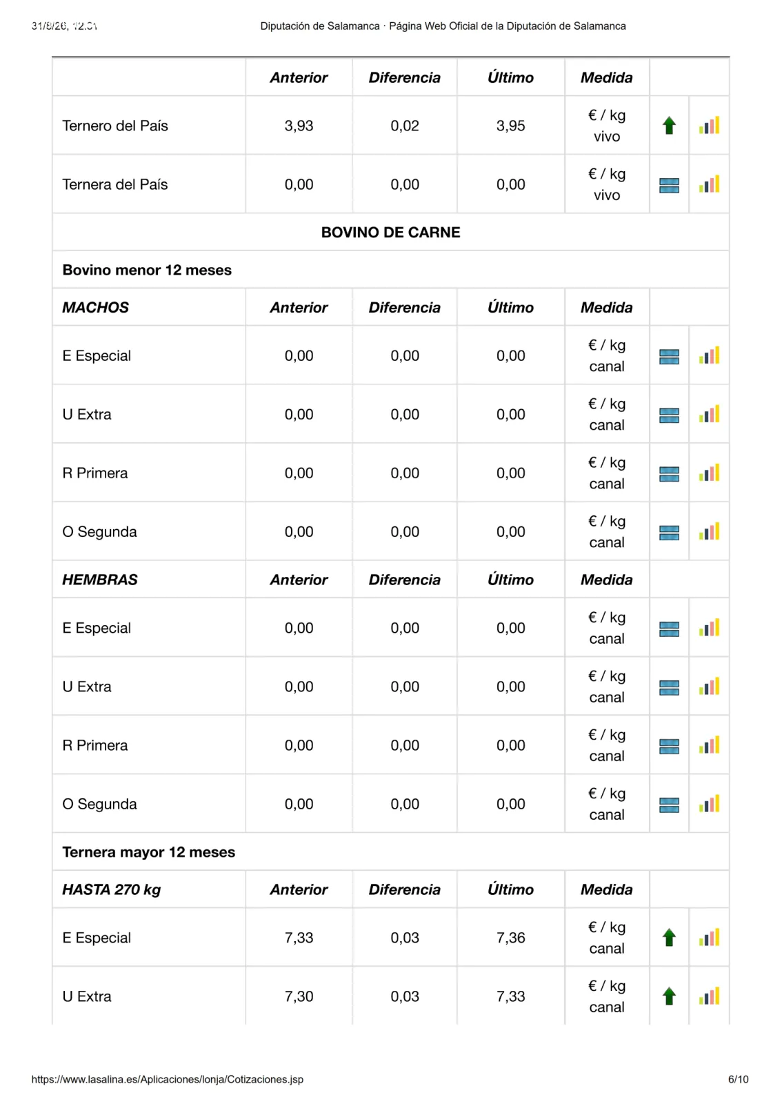Open bar chart for MACHOS E Especial

coord(709,355)
